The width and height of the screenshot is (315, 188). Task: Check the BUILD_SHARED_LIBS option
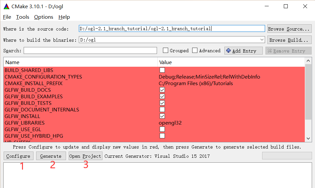coord(162,70)
